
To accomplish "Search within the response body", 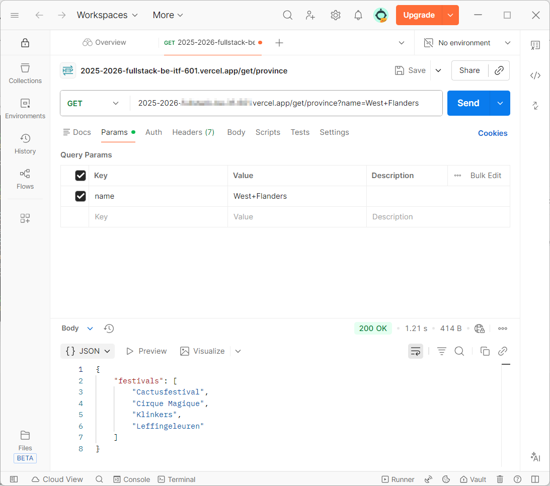I will (x=459, y=351).
